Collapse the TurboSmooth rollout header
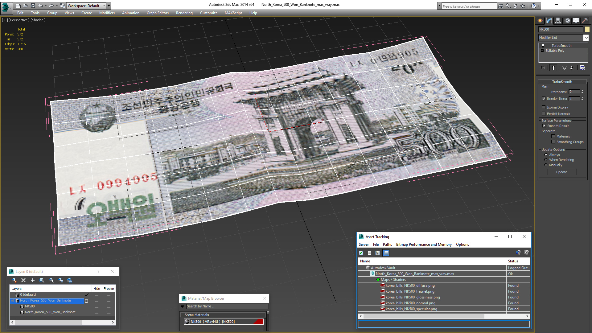This screenshot has height=333, width=592. [x=562, y=82]
